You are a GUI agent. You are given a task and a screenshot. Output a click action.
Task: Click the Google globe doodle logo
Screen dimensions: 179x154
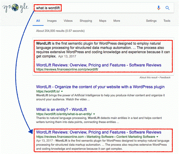pos(15,8)
